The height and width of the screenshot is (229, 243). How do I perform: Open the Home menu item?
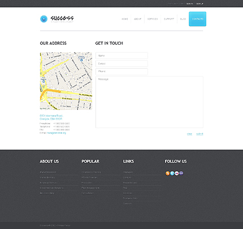(125, 19)
